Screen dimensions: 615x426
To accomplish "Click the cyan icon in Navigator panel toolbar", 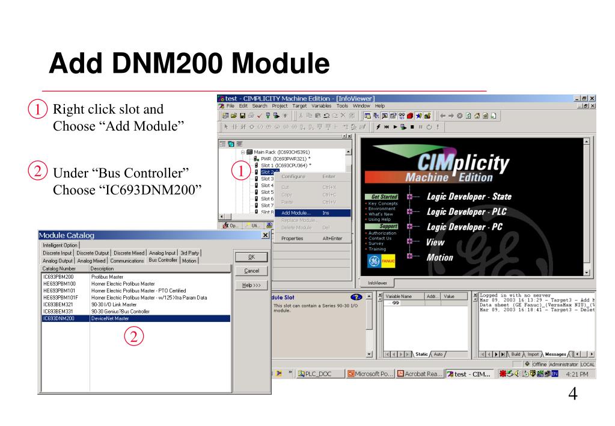I will pyautogui.click(x=231, y=144).
